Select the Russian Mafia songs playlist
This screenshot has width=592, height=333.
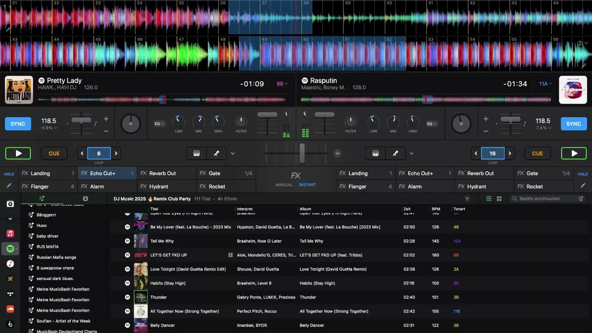point(56,257)
